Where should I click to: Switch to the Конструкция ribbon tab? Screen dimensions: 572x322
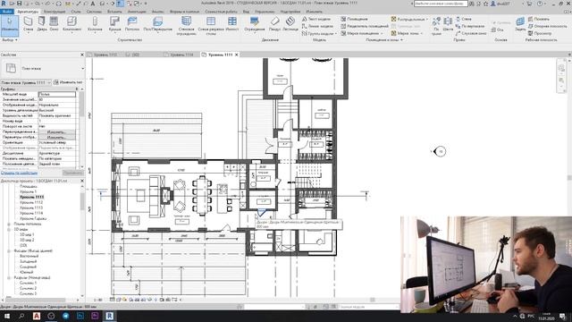click(55, 12)
